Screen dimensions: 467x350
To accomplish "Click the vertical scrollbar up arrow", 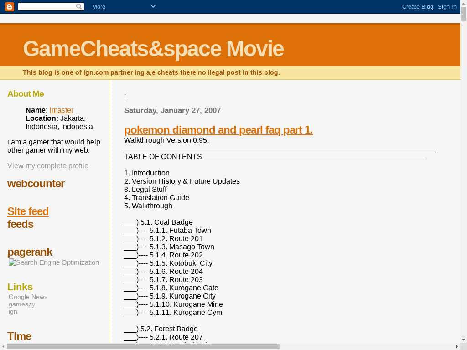I will pyautogui.click(x=463, y=3).
